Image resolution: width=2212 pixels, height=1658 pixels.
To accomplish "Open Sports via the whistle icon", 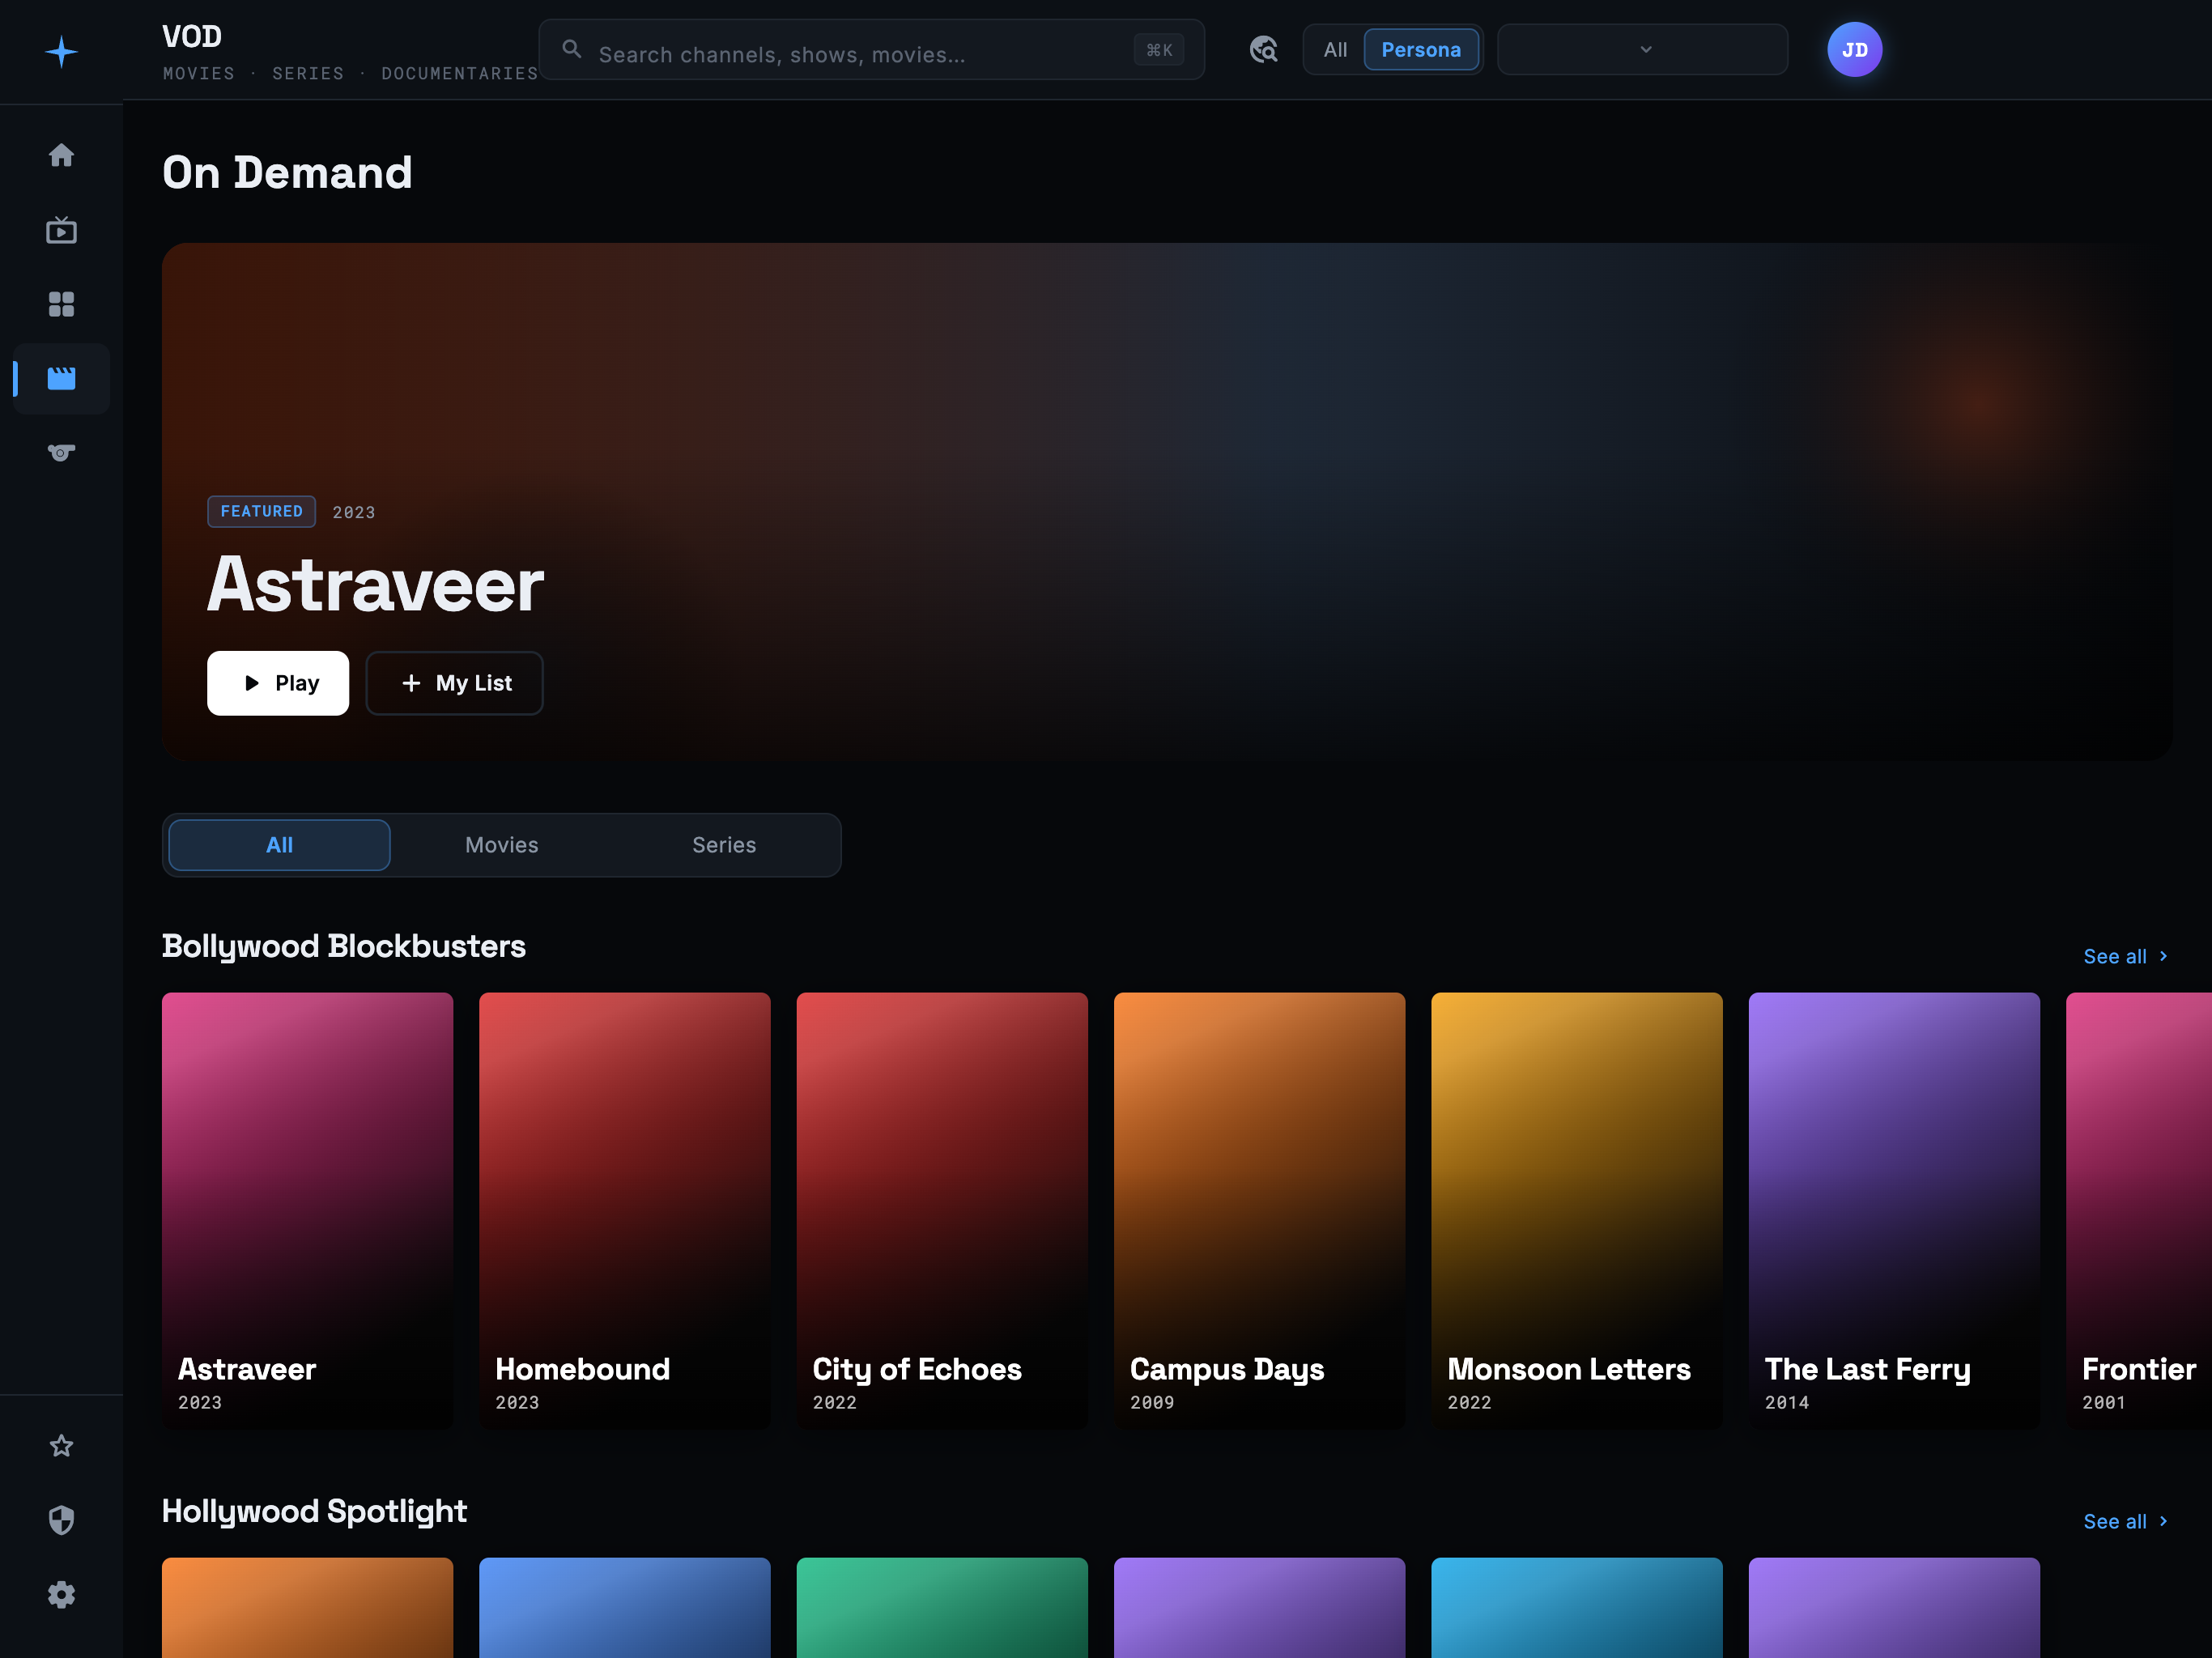I will point(61,453).
